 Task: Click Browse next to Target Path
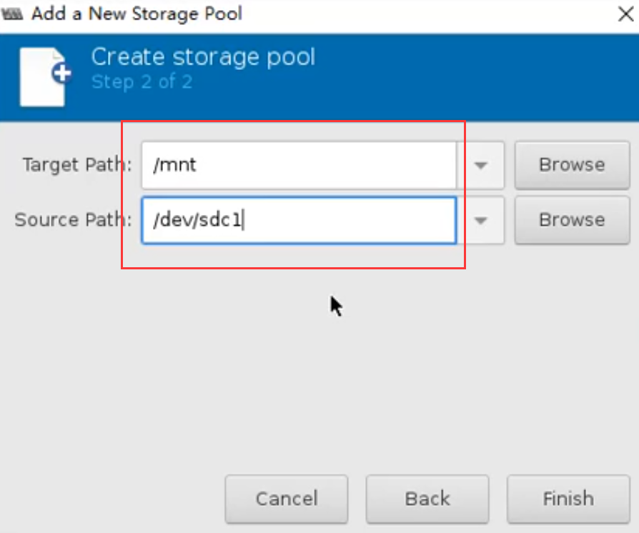(x=572, y=165)
